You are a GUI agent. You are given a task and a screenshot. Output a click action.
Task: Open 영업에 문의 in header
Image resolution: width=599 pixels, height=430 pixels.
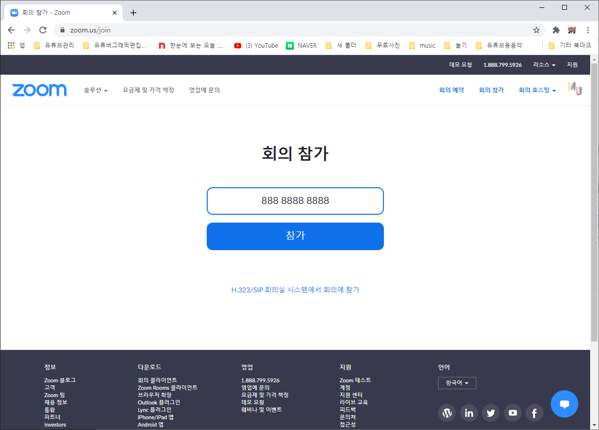click(204, 90)
